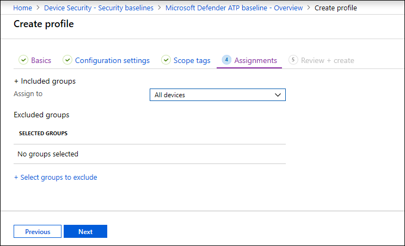405x246 pixels.
Task: Switch to Configuration settings tab
Action: click(112, 60)
